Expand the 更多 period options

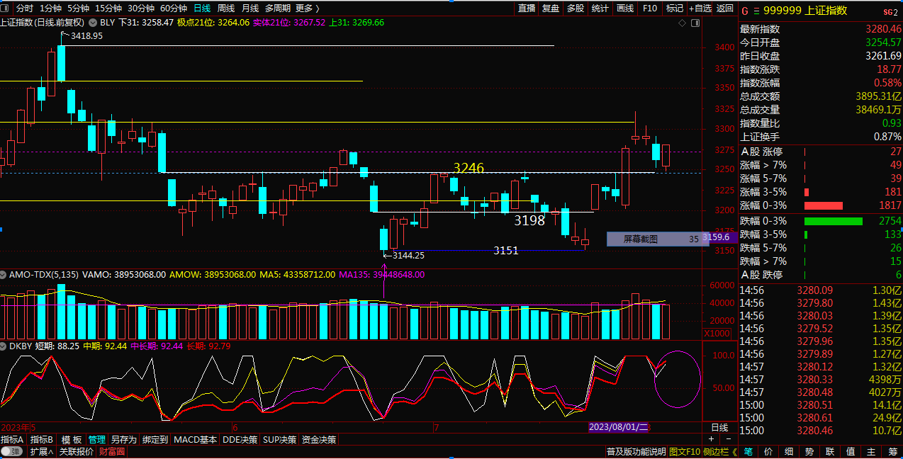coord(307,8)
